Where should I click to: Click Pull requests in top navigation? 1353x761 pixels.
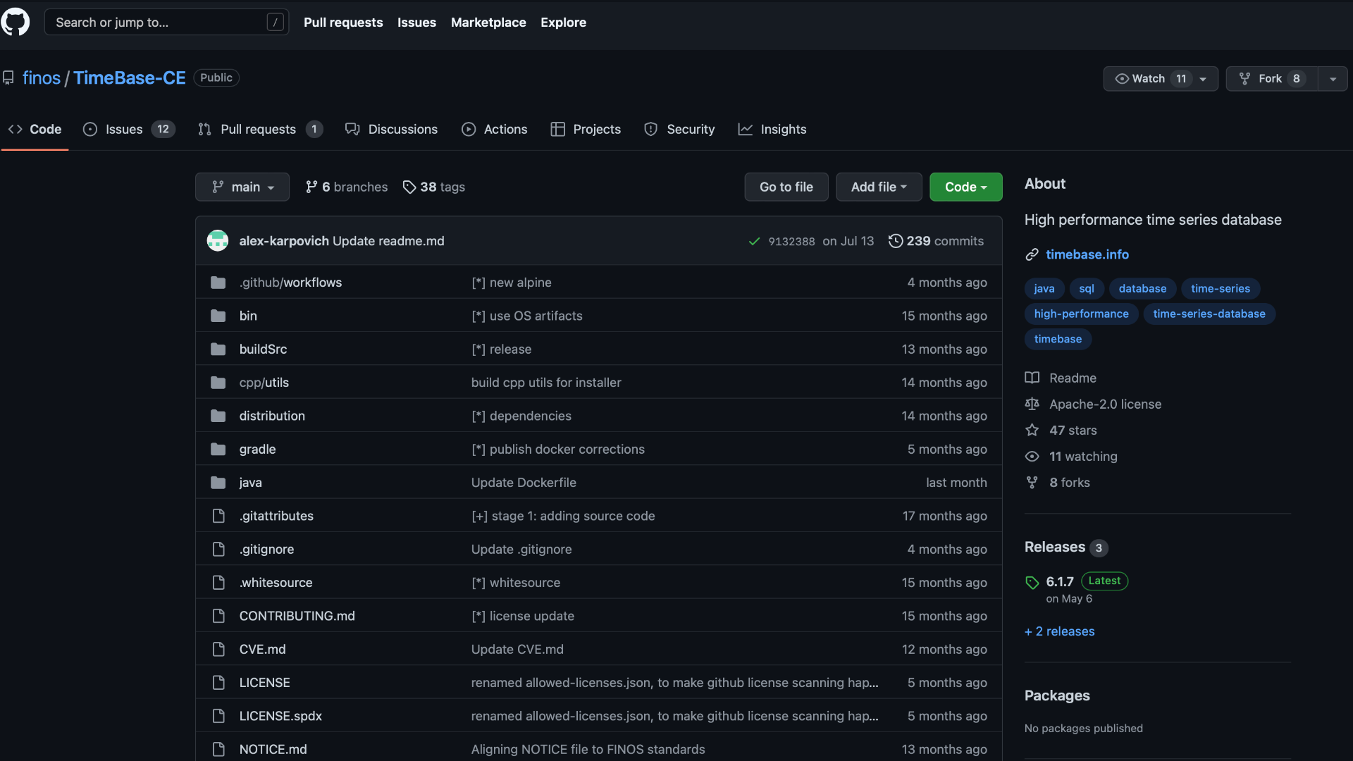coord(343,23)
